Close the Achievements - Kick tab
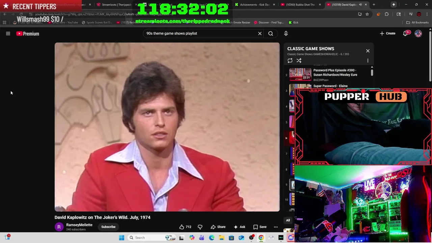This screenshot has height=243, width=432. tap(274, 5)
